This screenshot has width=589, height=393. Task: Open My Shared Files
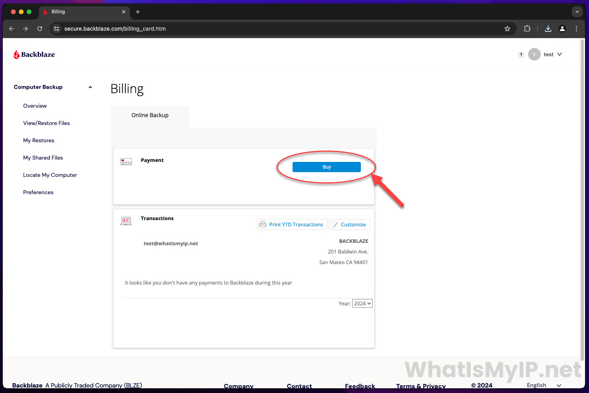[x=43, y=158]
